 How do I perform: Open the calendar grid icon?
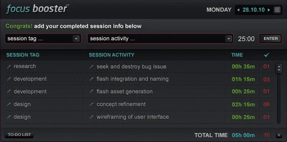[x=277, y=10]
